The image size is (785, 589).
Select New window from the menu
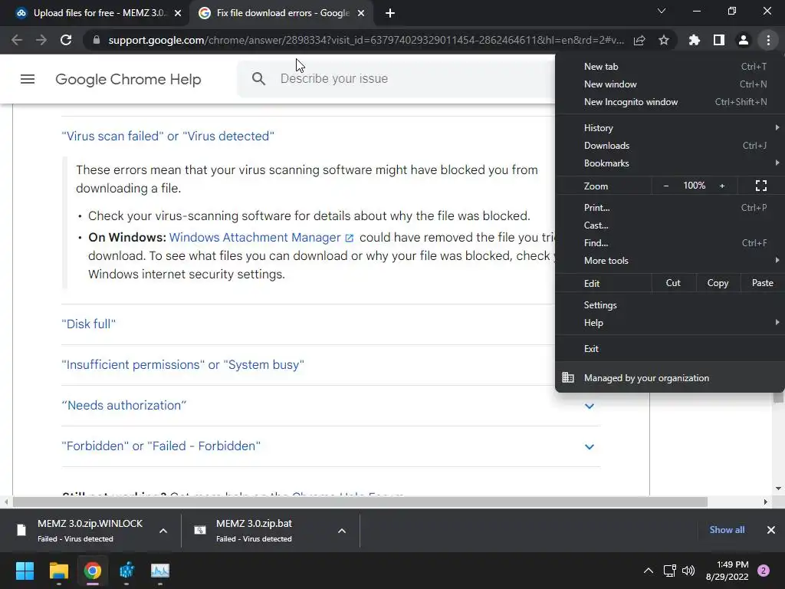[x=670, y=84]
